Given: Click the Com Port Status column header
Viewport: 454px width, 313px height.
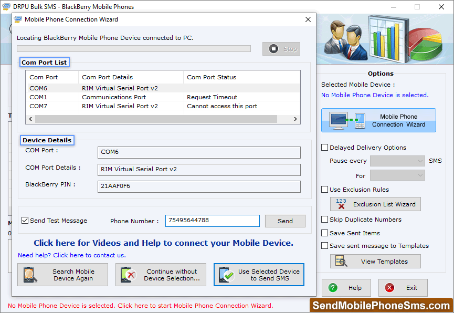Looking at the screenshot, I should pyautogui.click(x=242, y=77).
